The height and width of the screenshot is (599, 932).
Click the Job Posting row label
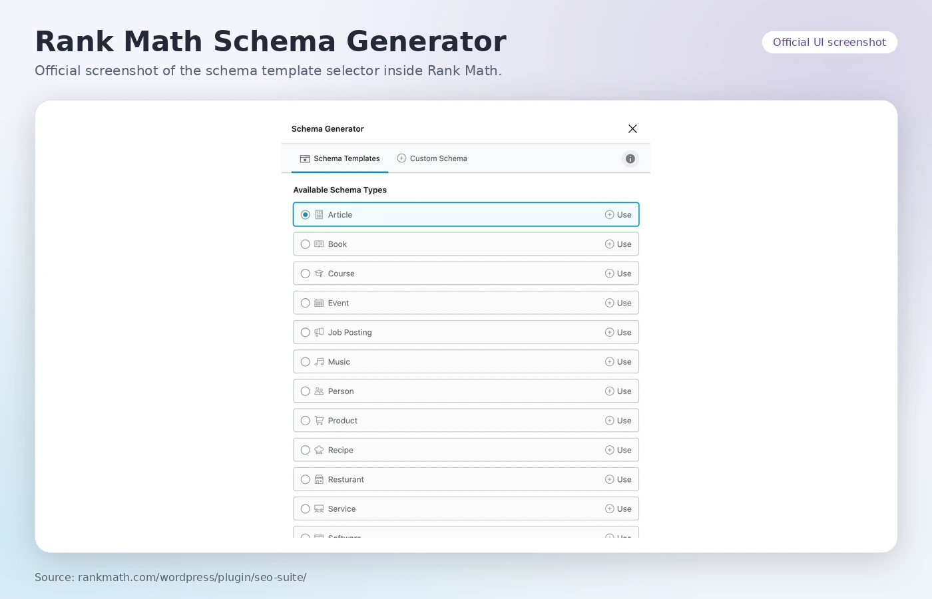point(349,332)
